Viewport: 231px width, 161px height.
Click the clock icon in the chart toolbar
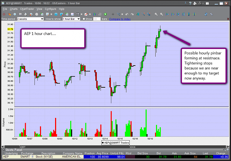coord(15,14)
